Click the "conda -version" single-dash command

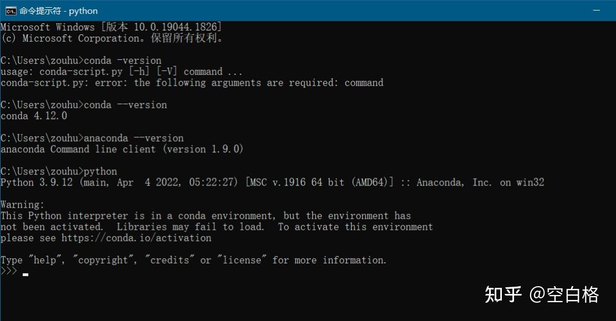122,61
